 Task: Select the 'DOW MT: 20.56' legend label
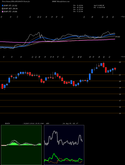click(10, 9)
